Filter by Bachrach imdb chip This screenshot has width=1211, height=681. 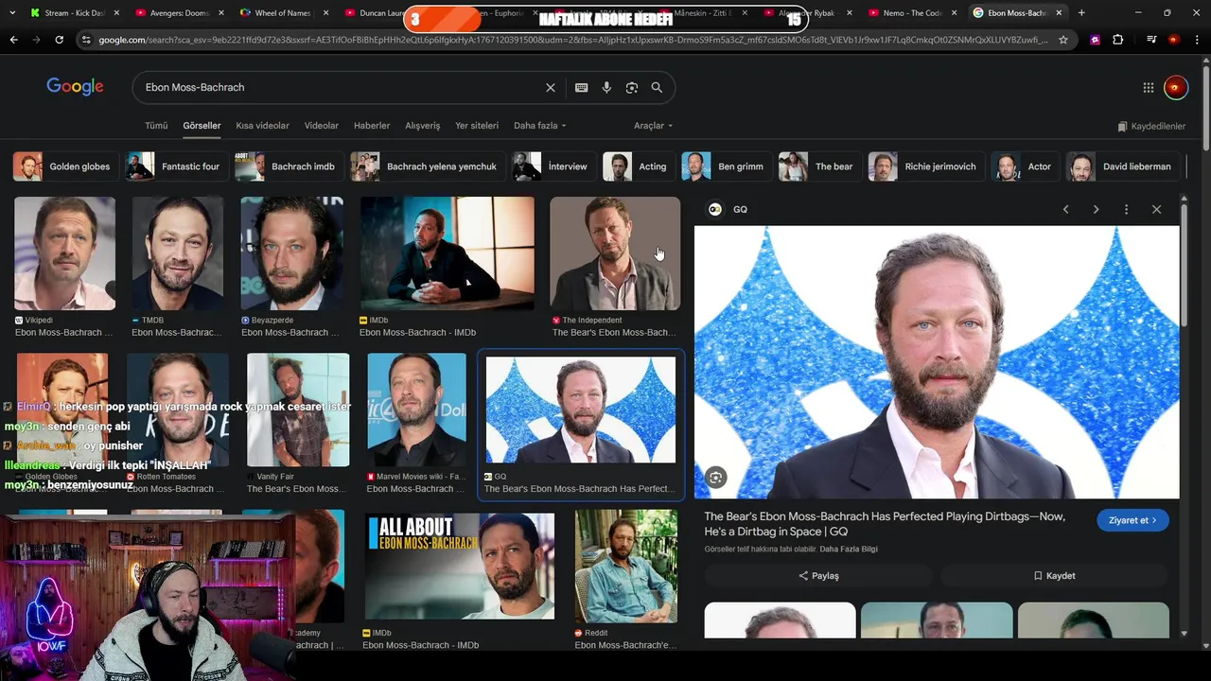[x=289, y=166]
